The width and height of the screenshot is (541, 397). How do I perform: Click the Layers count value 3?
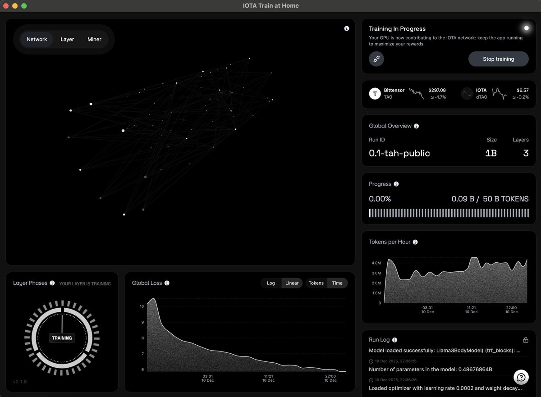[526, 153]
